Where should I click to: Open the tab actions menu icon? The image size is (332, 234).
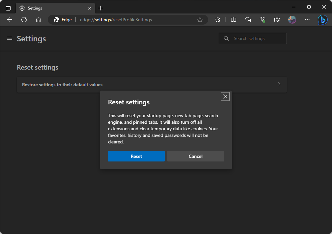[8, 8]
